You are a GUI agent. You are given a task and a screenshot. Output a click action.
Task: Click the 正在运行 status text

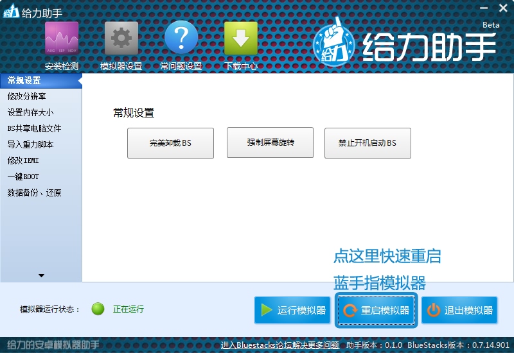128,309
